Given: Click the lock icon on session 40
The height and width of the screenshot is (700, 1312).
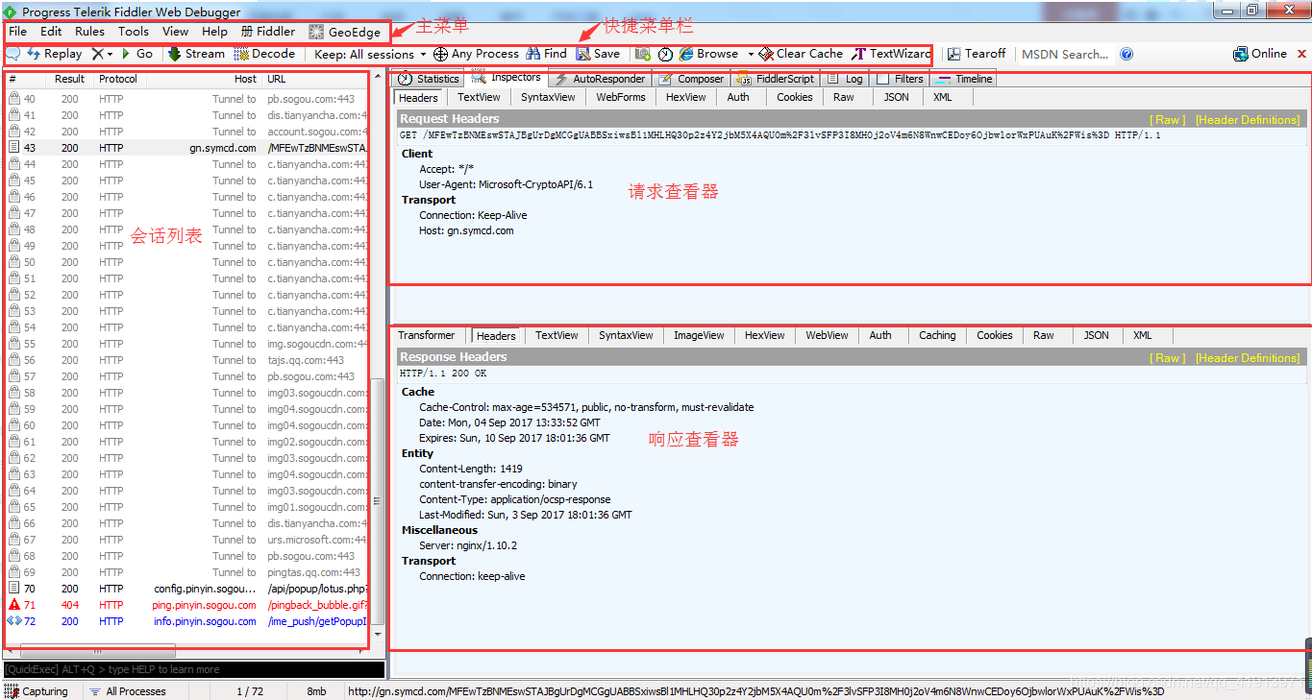Looking at the screenshot, I should tap(14, 99).
